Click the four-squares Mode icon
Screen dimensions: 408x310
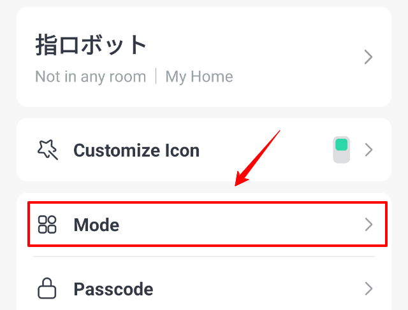point(47,224)
